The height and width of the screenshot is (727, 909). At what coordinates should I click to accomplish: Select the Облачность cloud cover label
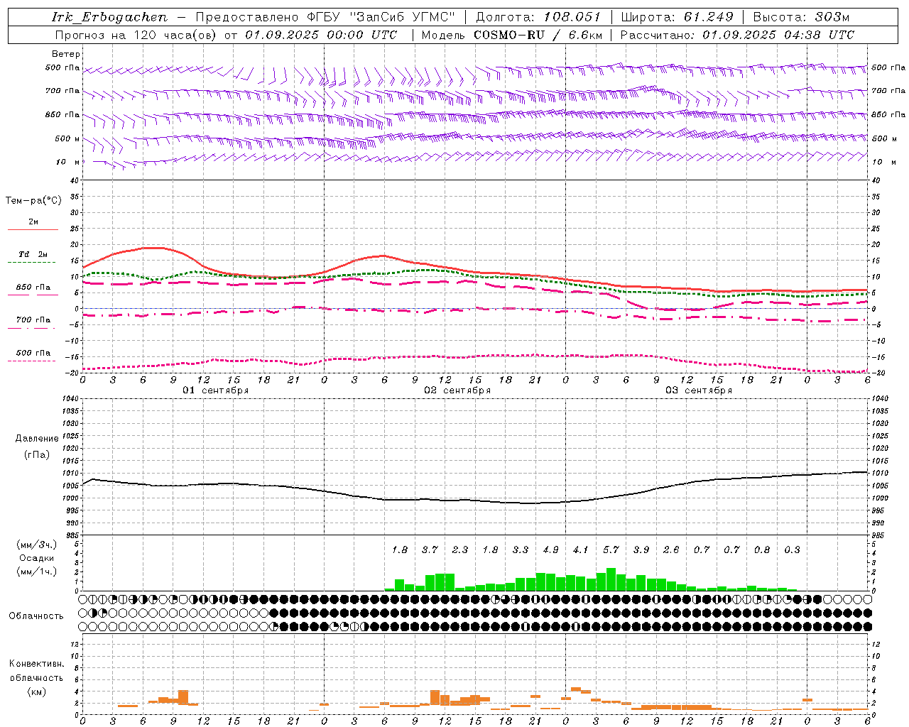point(36,616)
